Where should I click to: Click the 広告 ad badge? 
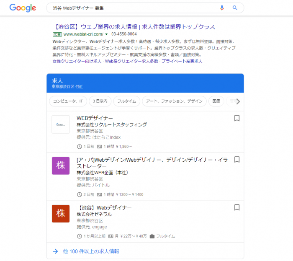click(57, 34)
